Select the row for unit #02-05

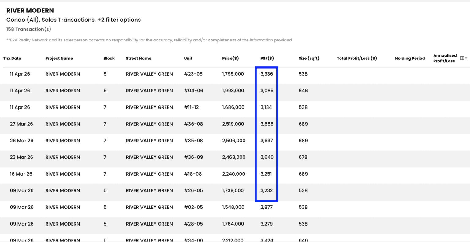pyautogui.click(x=235, y=207)
